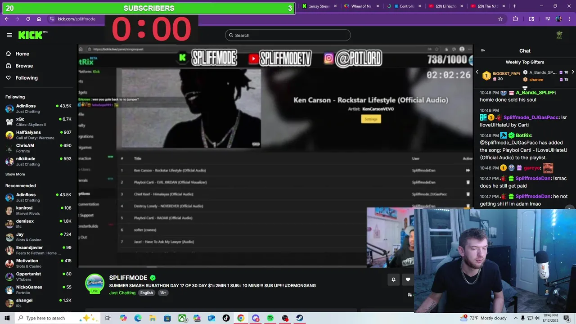
Task: Click the Kick search field
Action: [x=288, y=35]
